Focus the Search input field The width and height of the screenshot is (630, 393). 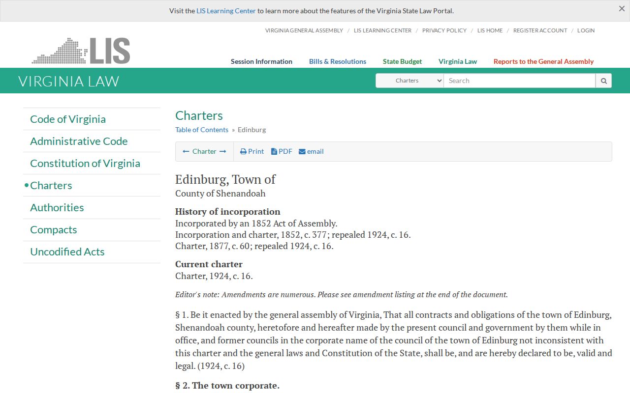(519, 81)
